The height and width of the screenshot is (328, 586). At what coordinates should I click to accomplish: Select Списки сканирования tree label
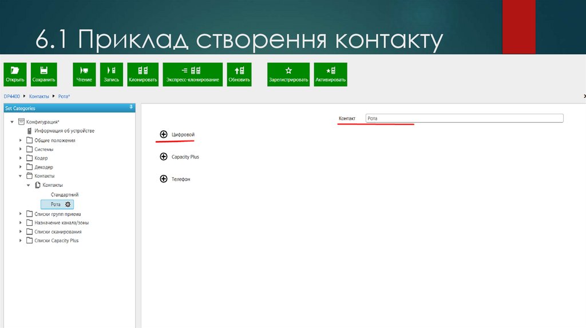click(x=58, y=232)
